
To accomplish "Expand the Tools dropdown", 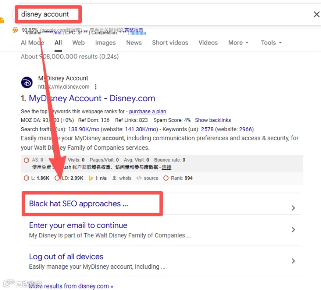I will pos(272,43).
